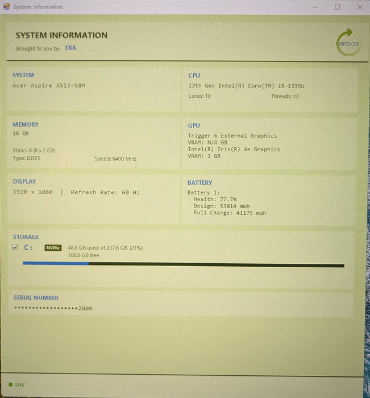Select the 'Acer Aspire A517-58M' system model text
The width and height of the screenshot is (370, 398).
point(49,85)
